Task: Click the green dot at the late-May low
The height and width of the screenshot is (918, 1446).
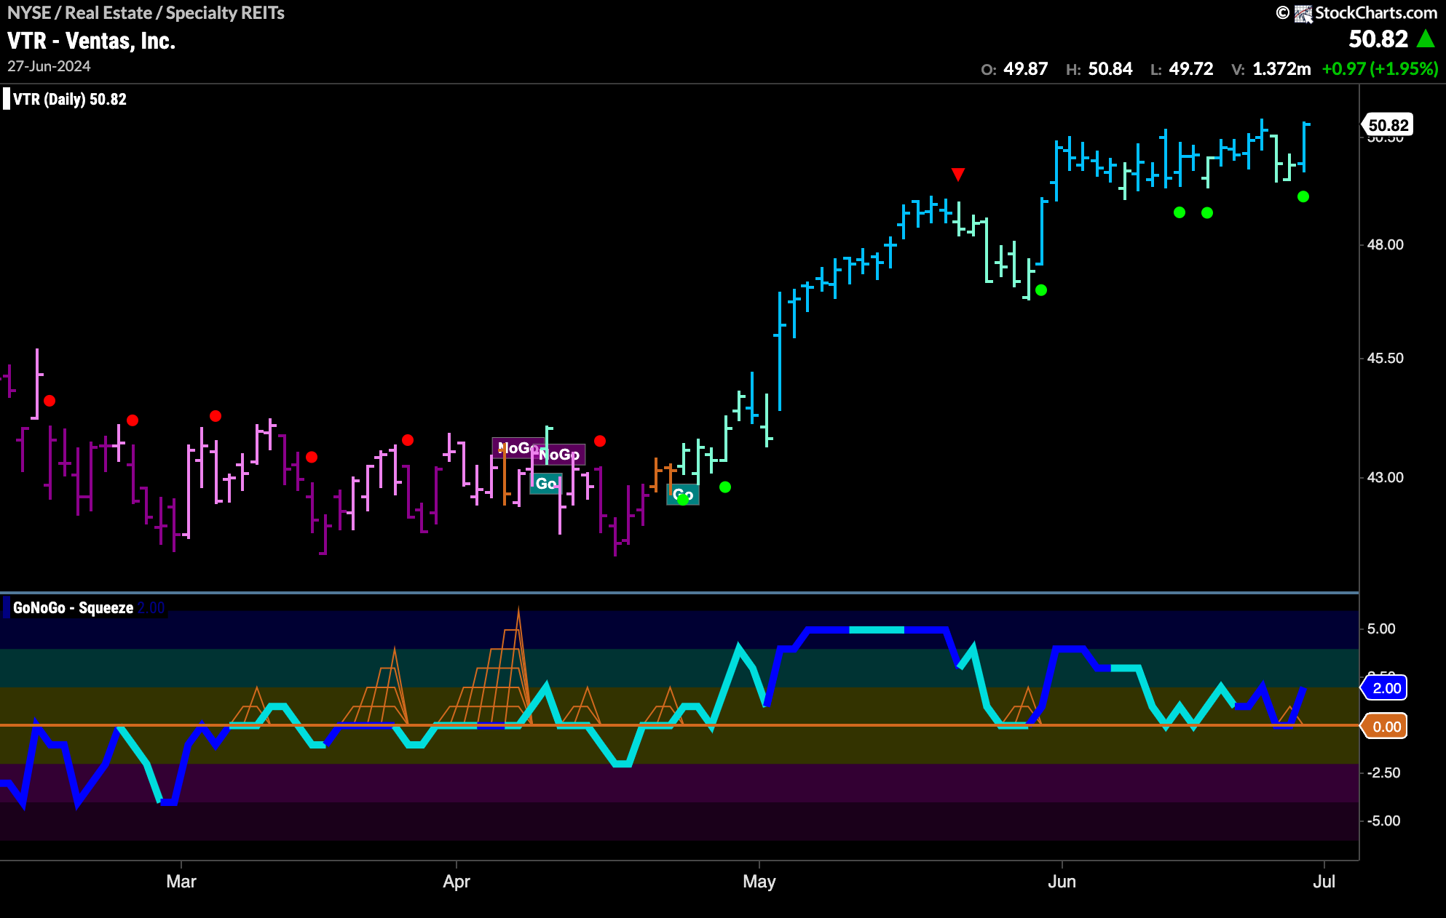Action: pos(1041,290)
